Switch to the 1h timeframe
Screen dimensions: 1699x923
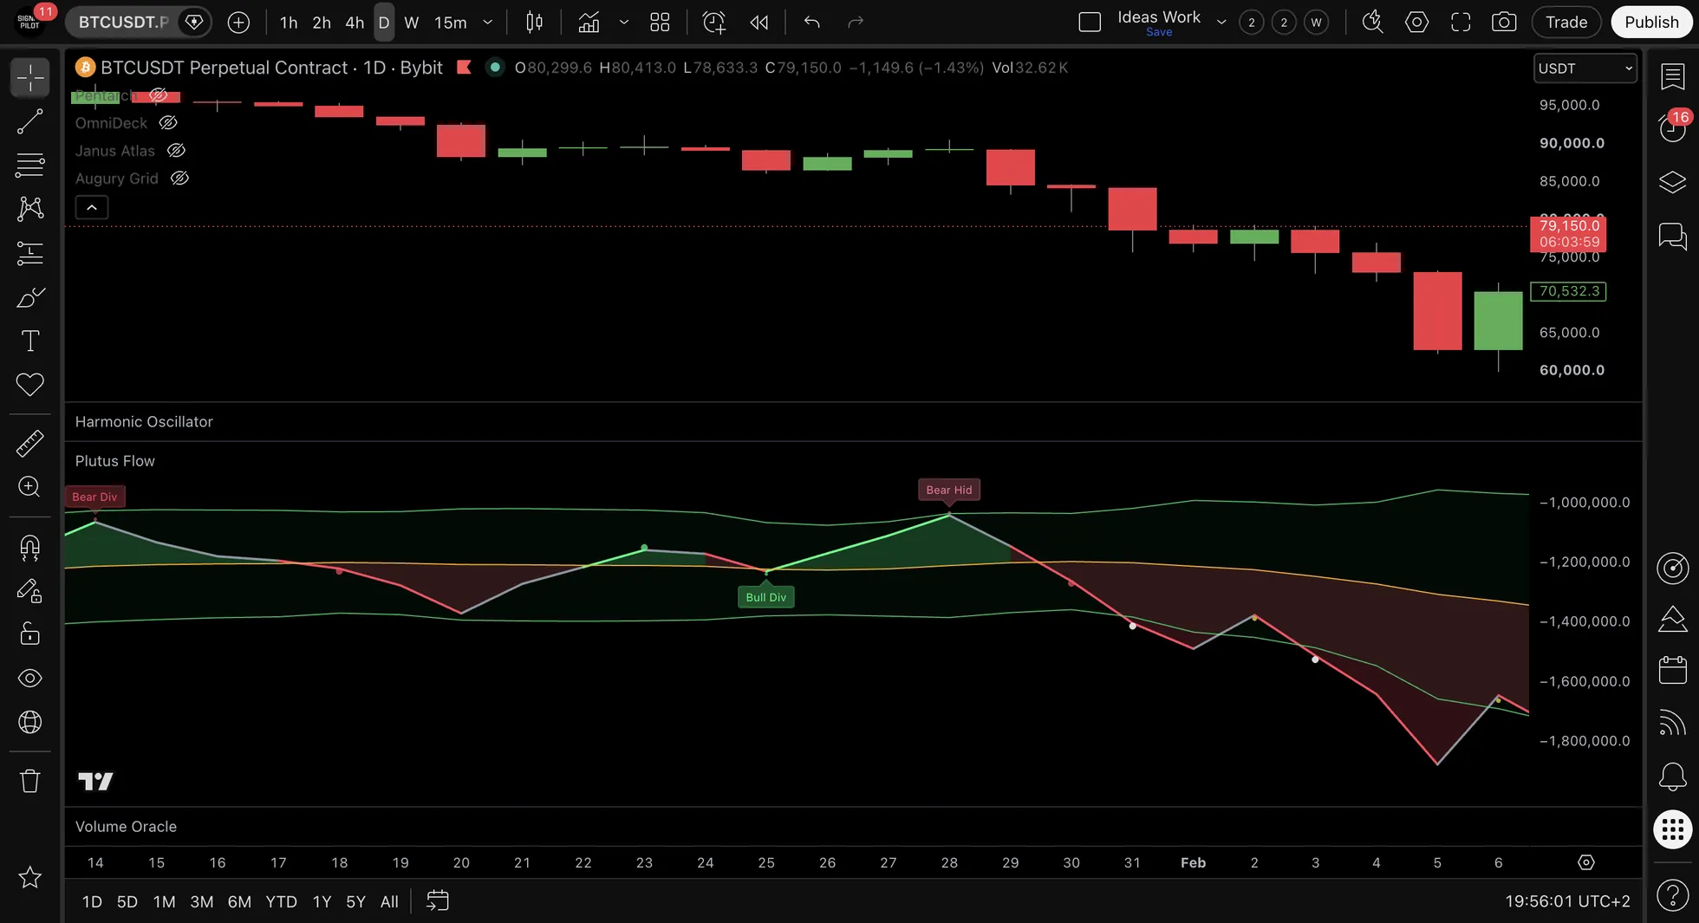[x=289, y=23]
